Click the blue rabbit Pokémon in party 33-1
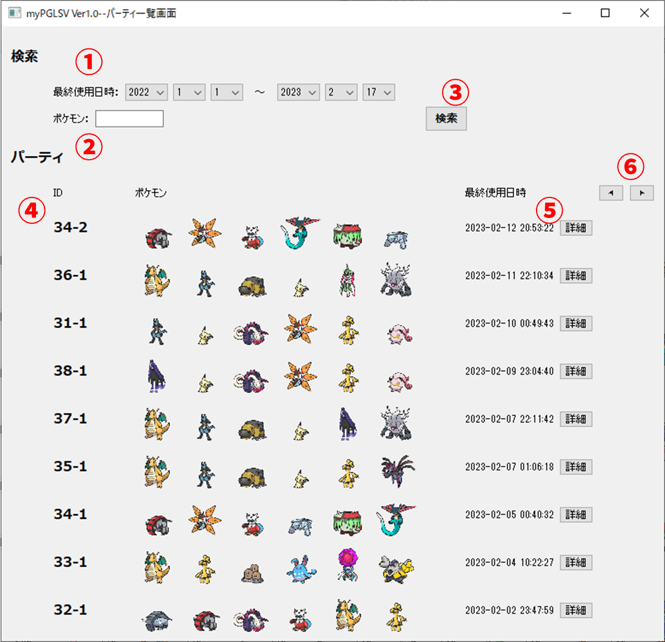 [x=301, y=569]
